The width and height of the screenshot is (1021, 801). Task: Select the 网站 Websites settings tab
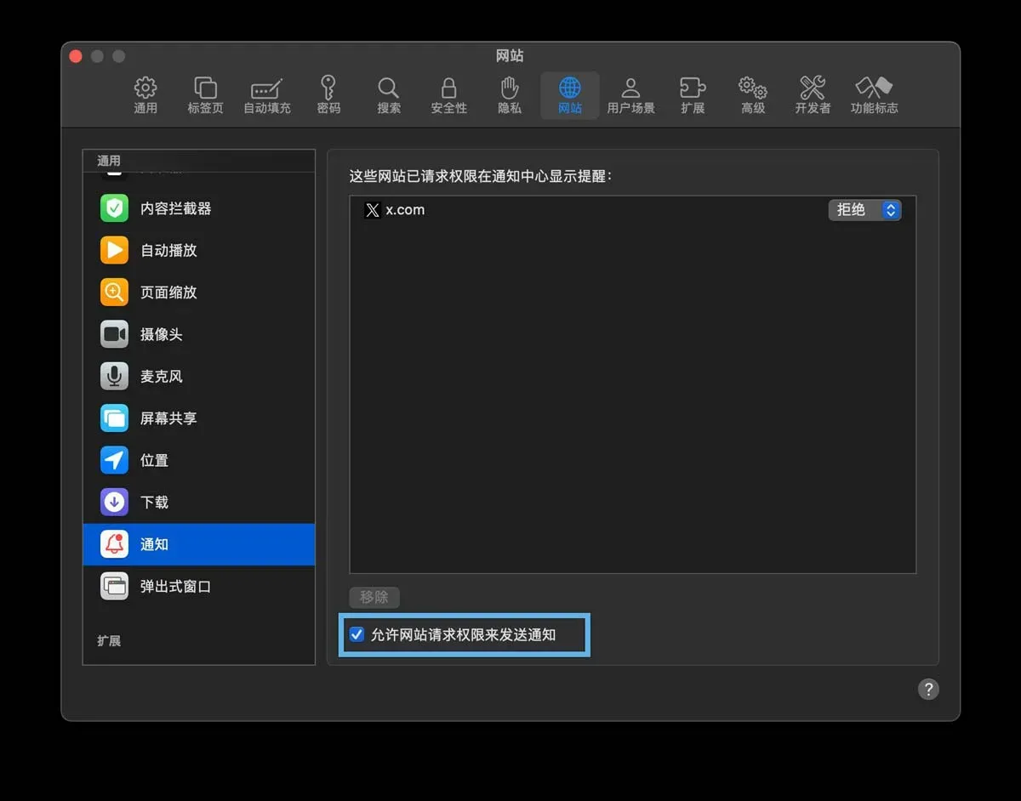click(x=570, y=95)
